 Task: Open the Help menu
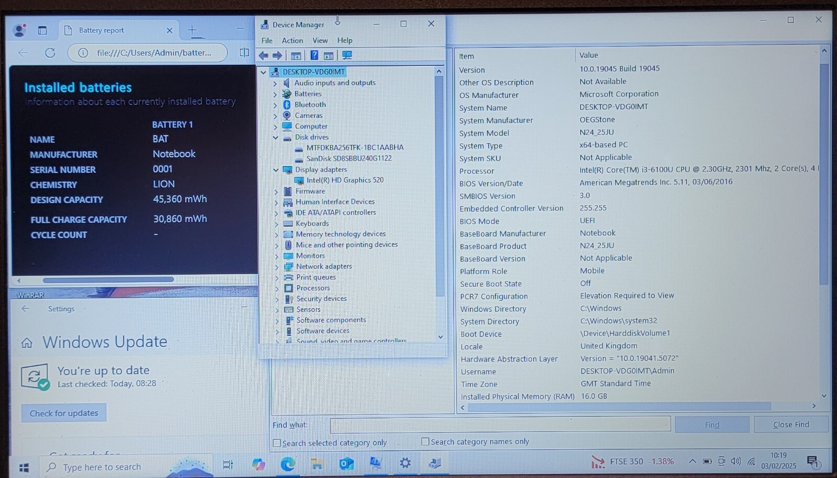(345, 40)
